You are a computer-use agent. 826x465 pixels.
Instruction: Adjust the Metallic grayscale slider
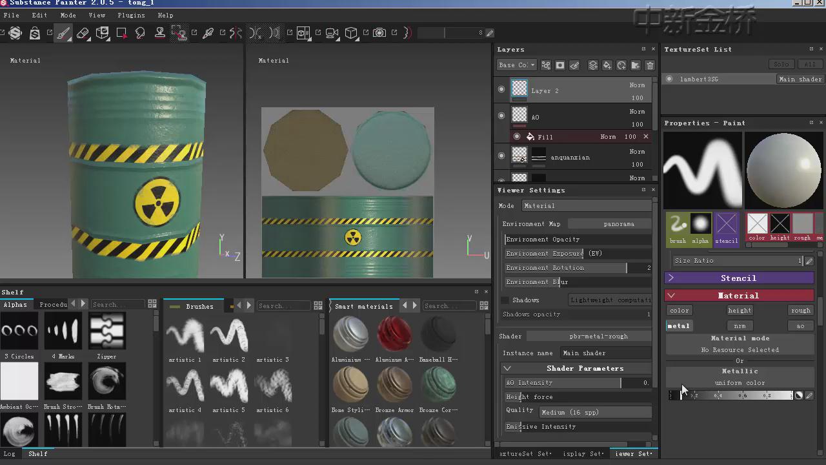point(732,395)
